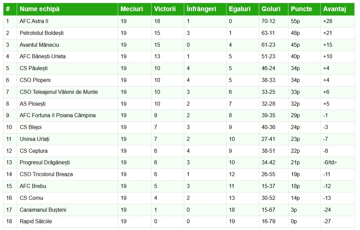This screenshot has height=230, width=360.
Task: Click the 'Meciuri' column header
Action: 131,9
